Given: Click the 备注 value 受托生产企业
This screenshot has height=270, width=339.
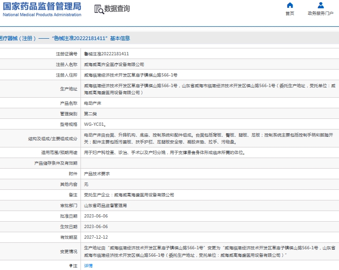Looking at the screenshot, I should pyautogui.click(x=129, y=195).
